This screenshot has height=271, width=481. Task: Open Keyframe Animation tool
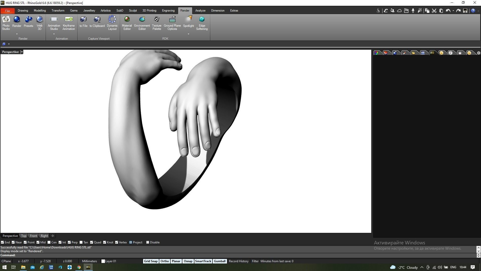(x=69, y=23)
